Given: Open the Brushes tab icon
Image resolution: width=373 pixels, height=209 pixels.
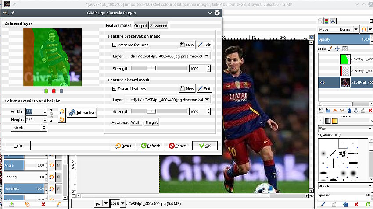Looking at the screenshot, I should tap(320, 121).
